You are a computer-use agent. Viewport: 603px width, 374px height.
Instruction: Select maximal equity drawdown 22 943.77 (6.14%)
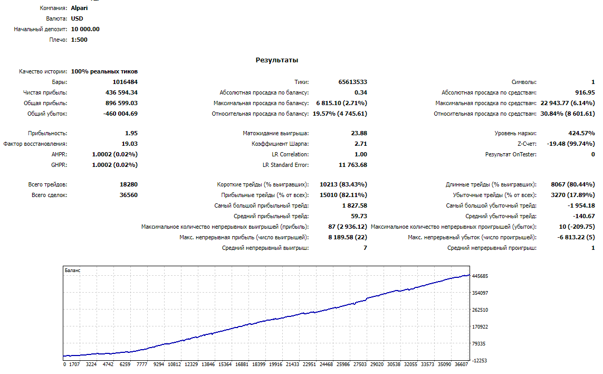pyautogui.click(x=568, y=103)
